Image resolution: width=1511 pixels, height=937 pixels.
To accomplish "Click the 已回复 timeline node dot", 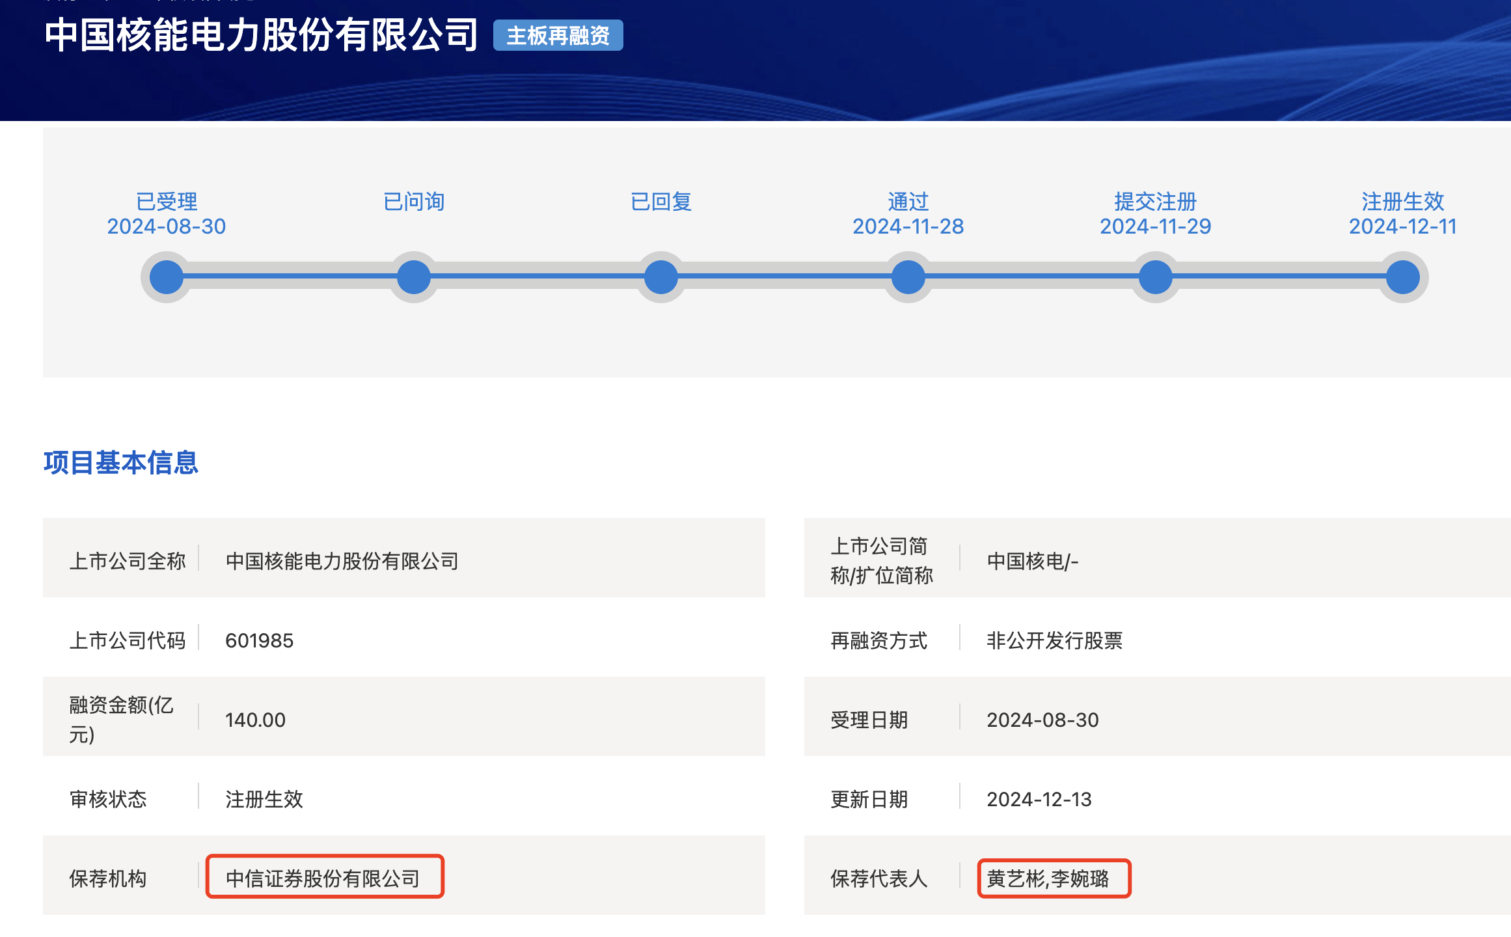I will tap(661, 277).
